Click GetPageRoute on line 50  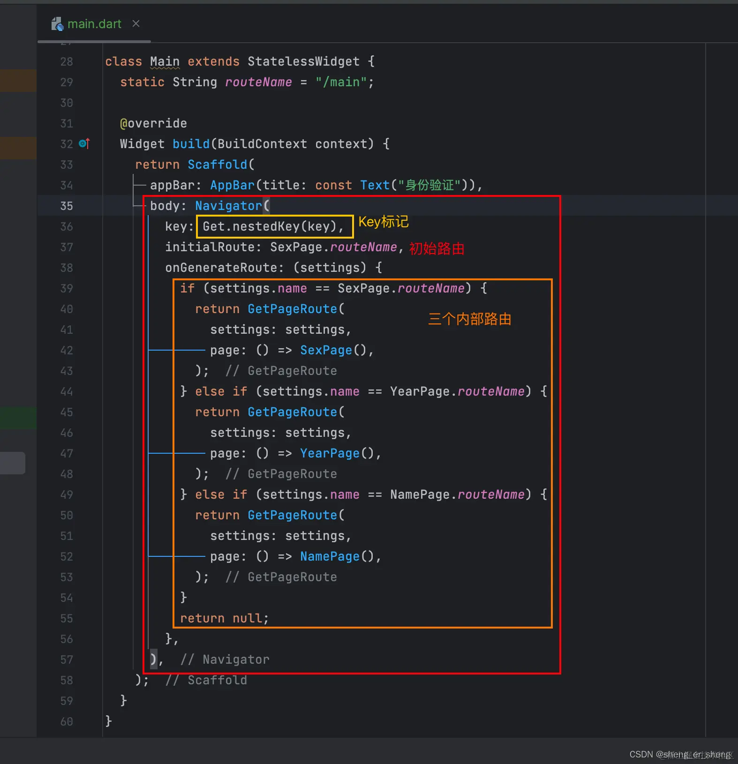point(292,515)
